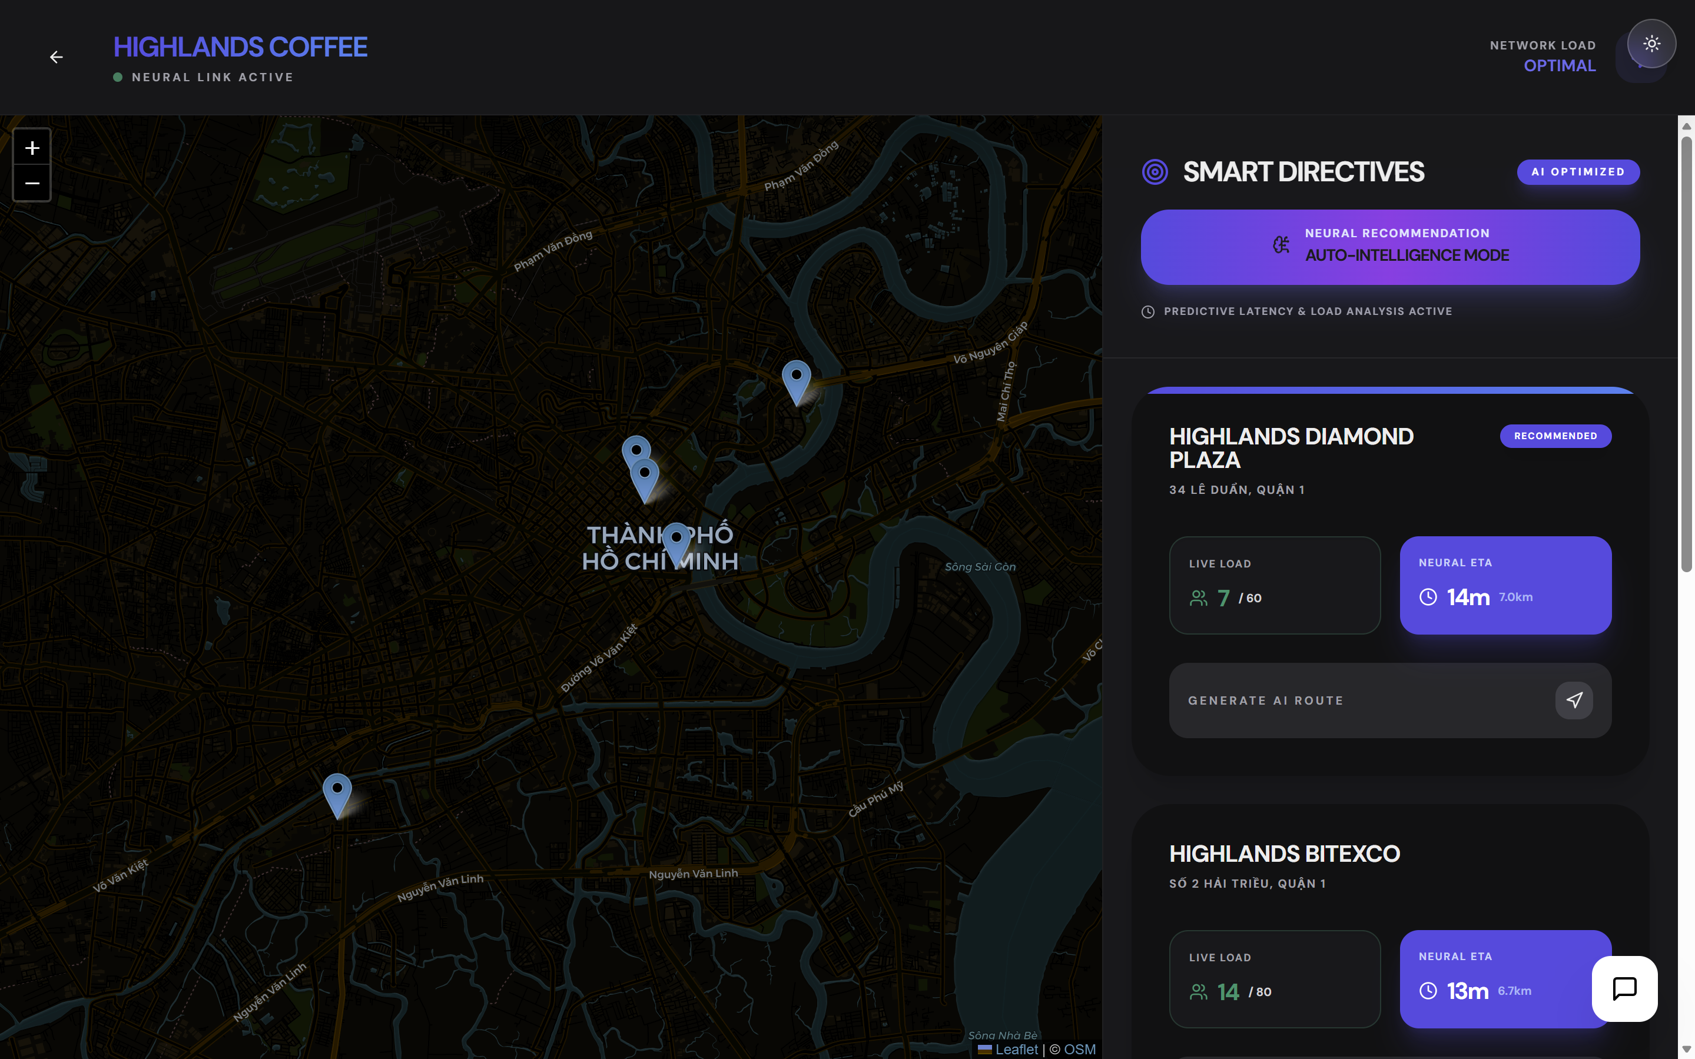Viewport: 1695px width, 1059px height.
Task: Zoom in on the map
Action: [32, 148]
